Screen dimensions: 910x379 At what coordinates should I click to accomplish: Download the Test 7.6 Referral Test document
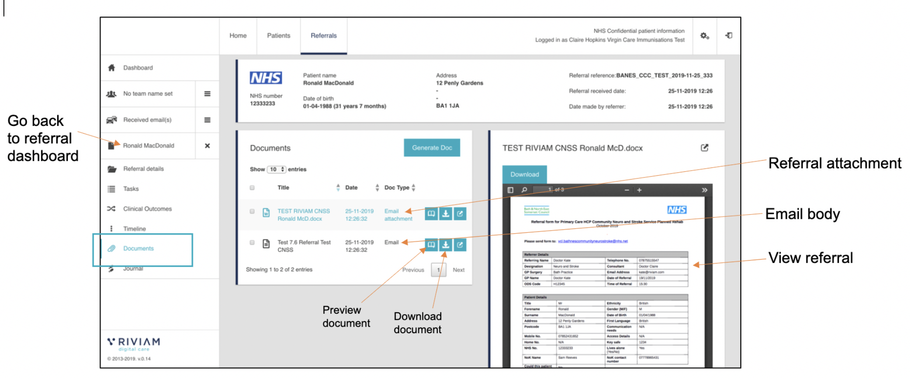pyautogui.click(x=445, y=245)
